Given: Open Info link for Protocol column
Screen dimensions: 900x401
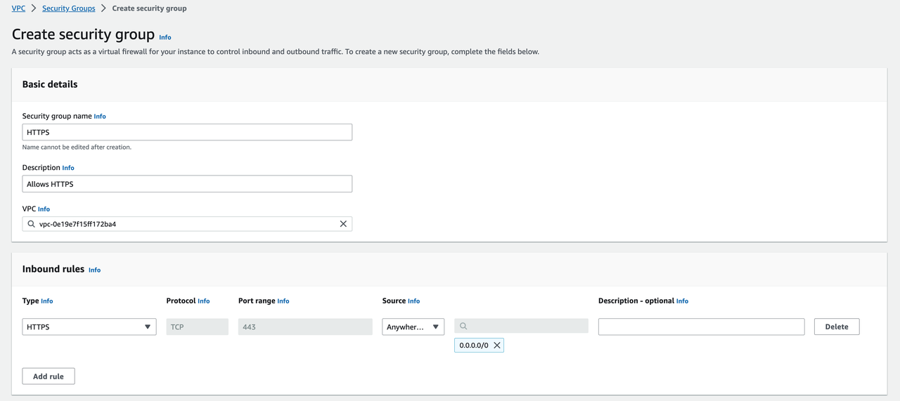Looking at the screenshot, I should point(204,301).
